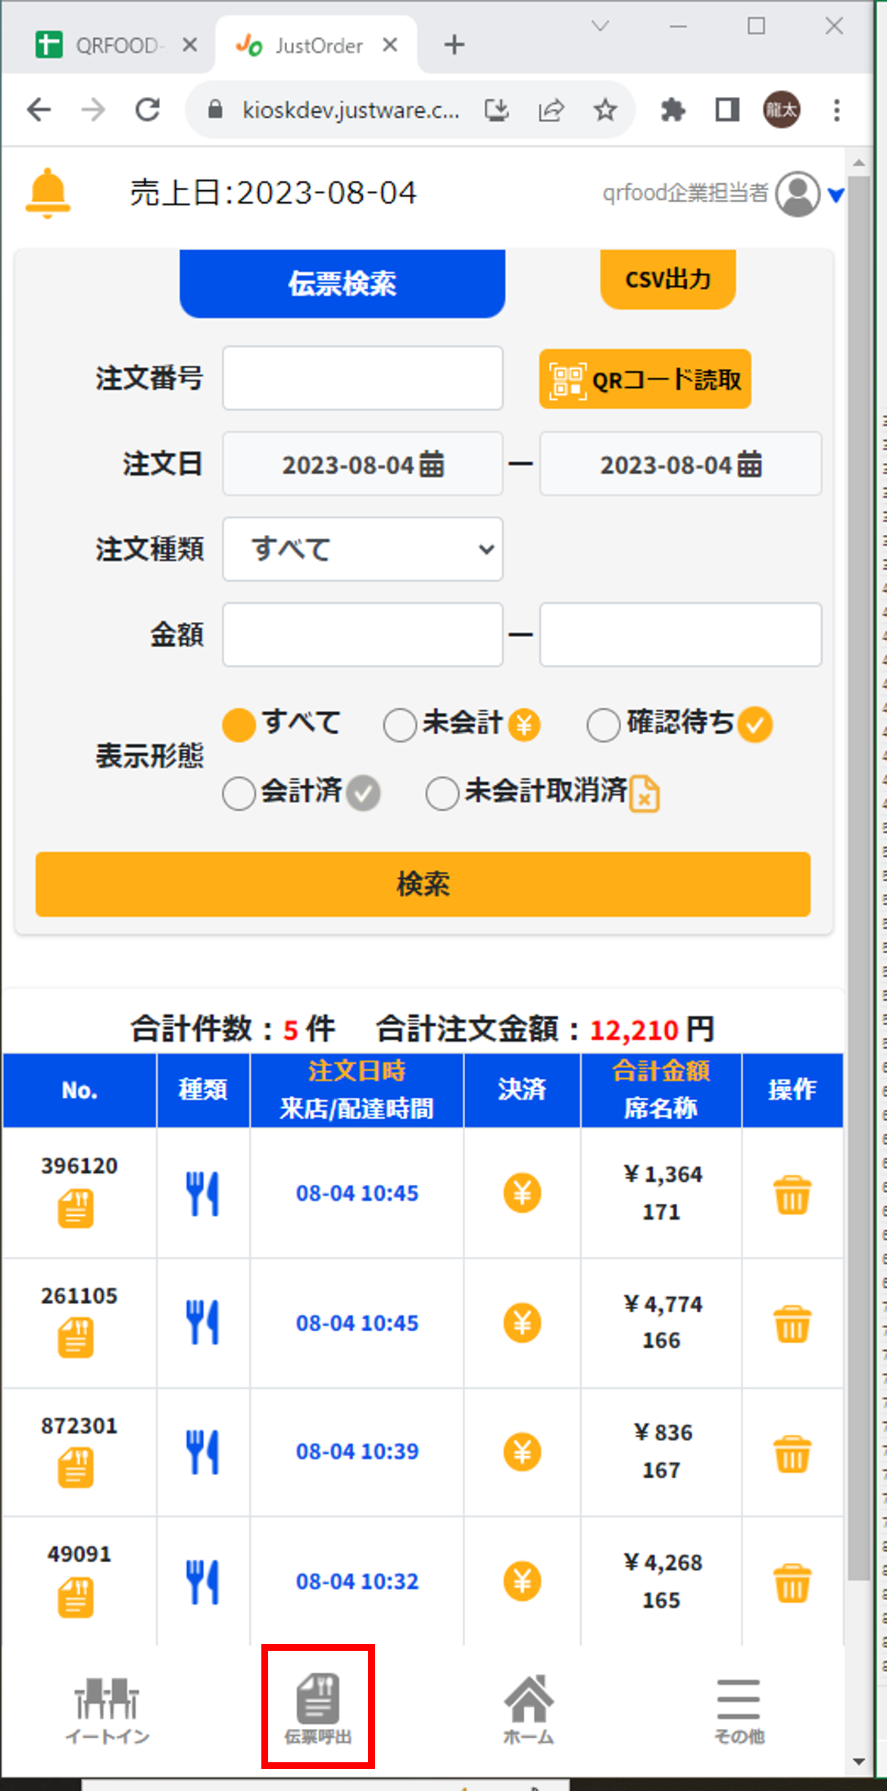Screen dimensions: 887x1791
Task: Open calendar for start 注文日 date
Action: coord(432,464)
